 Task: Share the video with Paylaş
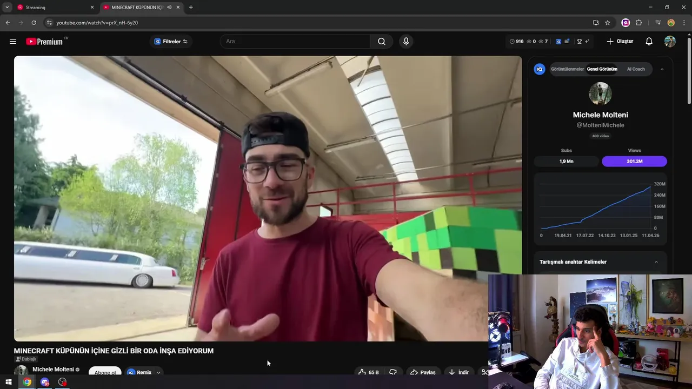point(423,372)
